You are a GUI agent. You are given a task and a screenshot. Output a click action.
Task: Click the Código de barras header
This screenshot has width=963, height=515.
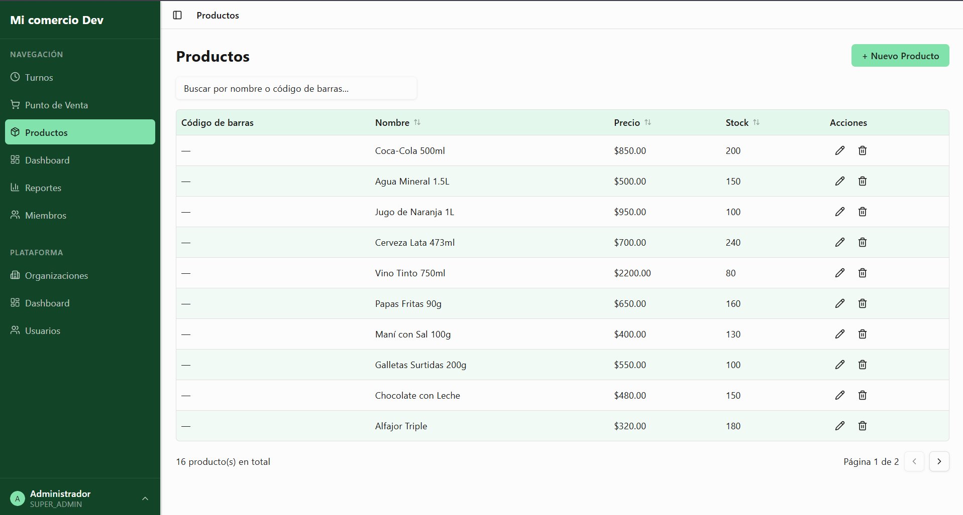(x=217, y=123)
